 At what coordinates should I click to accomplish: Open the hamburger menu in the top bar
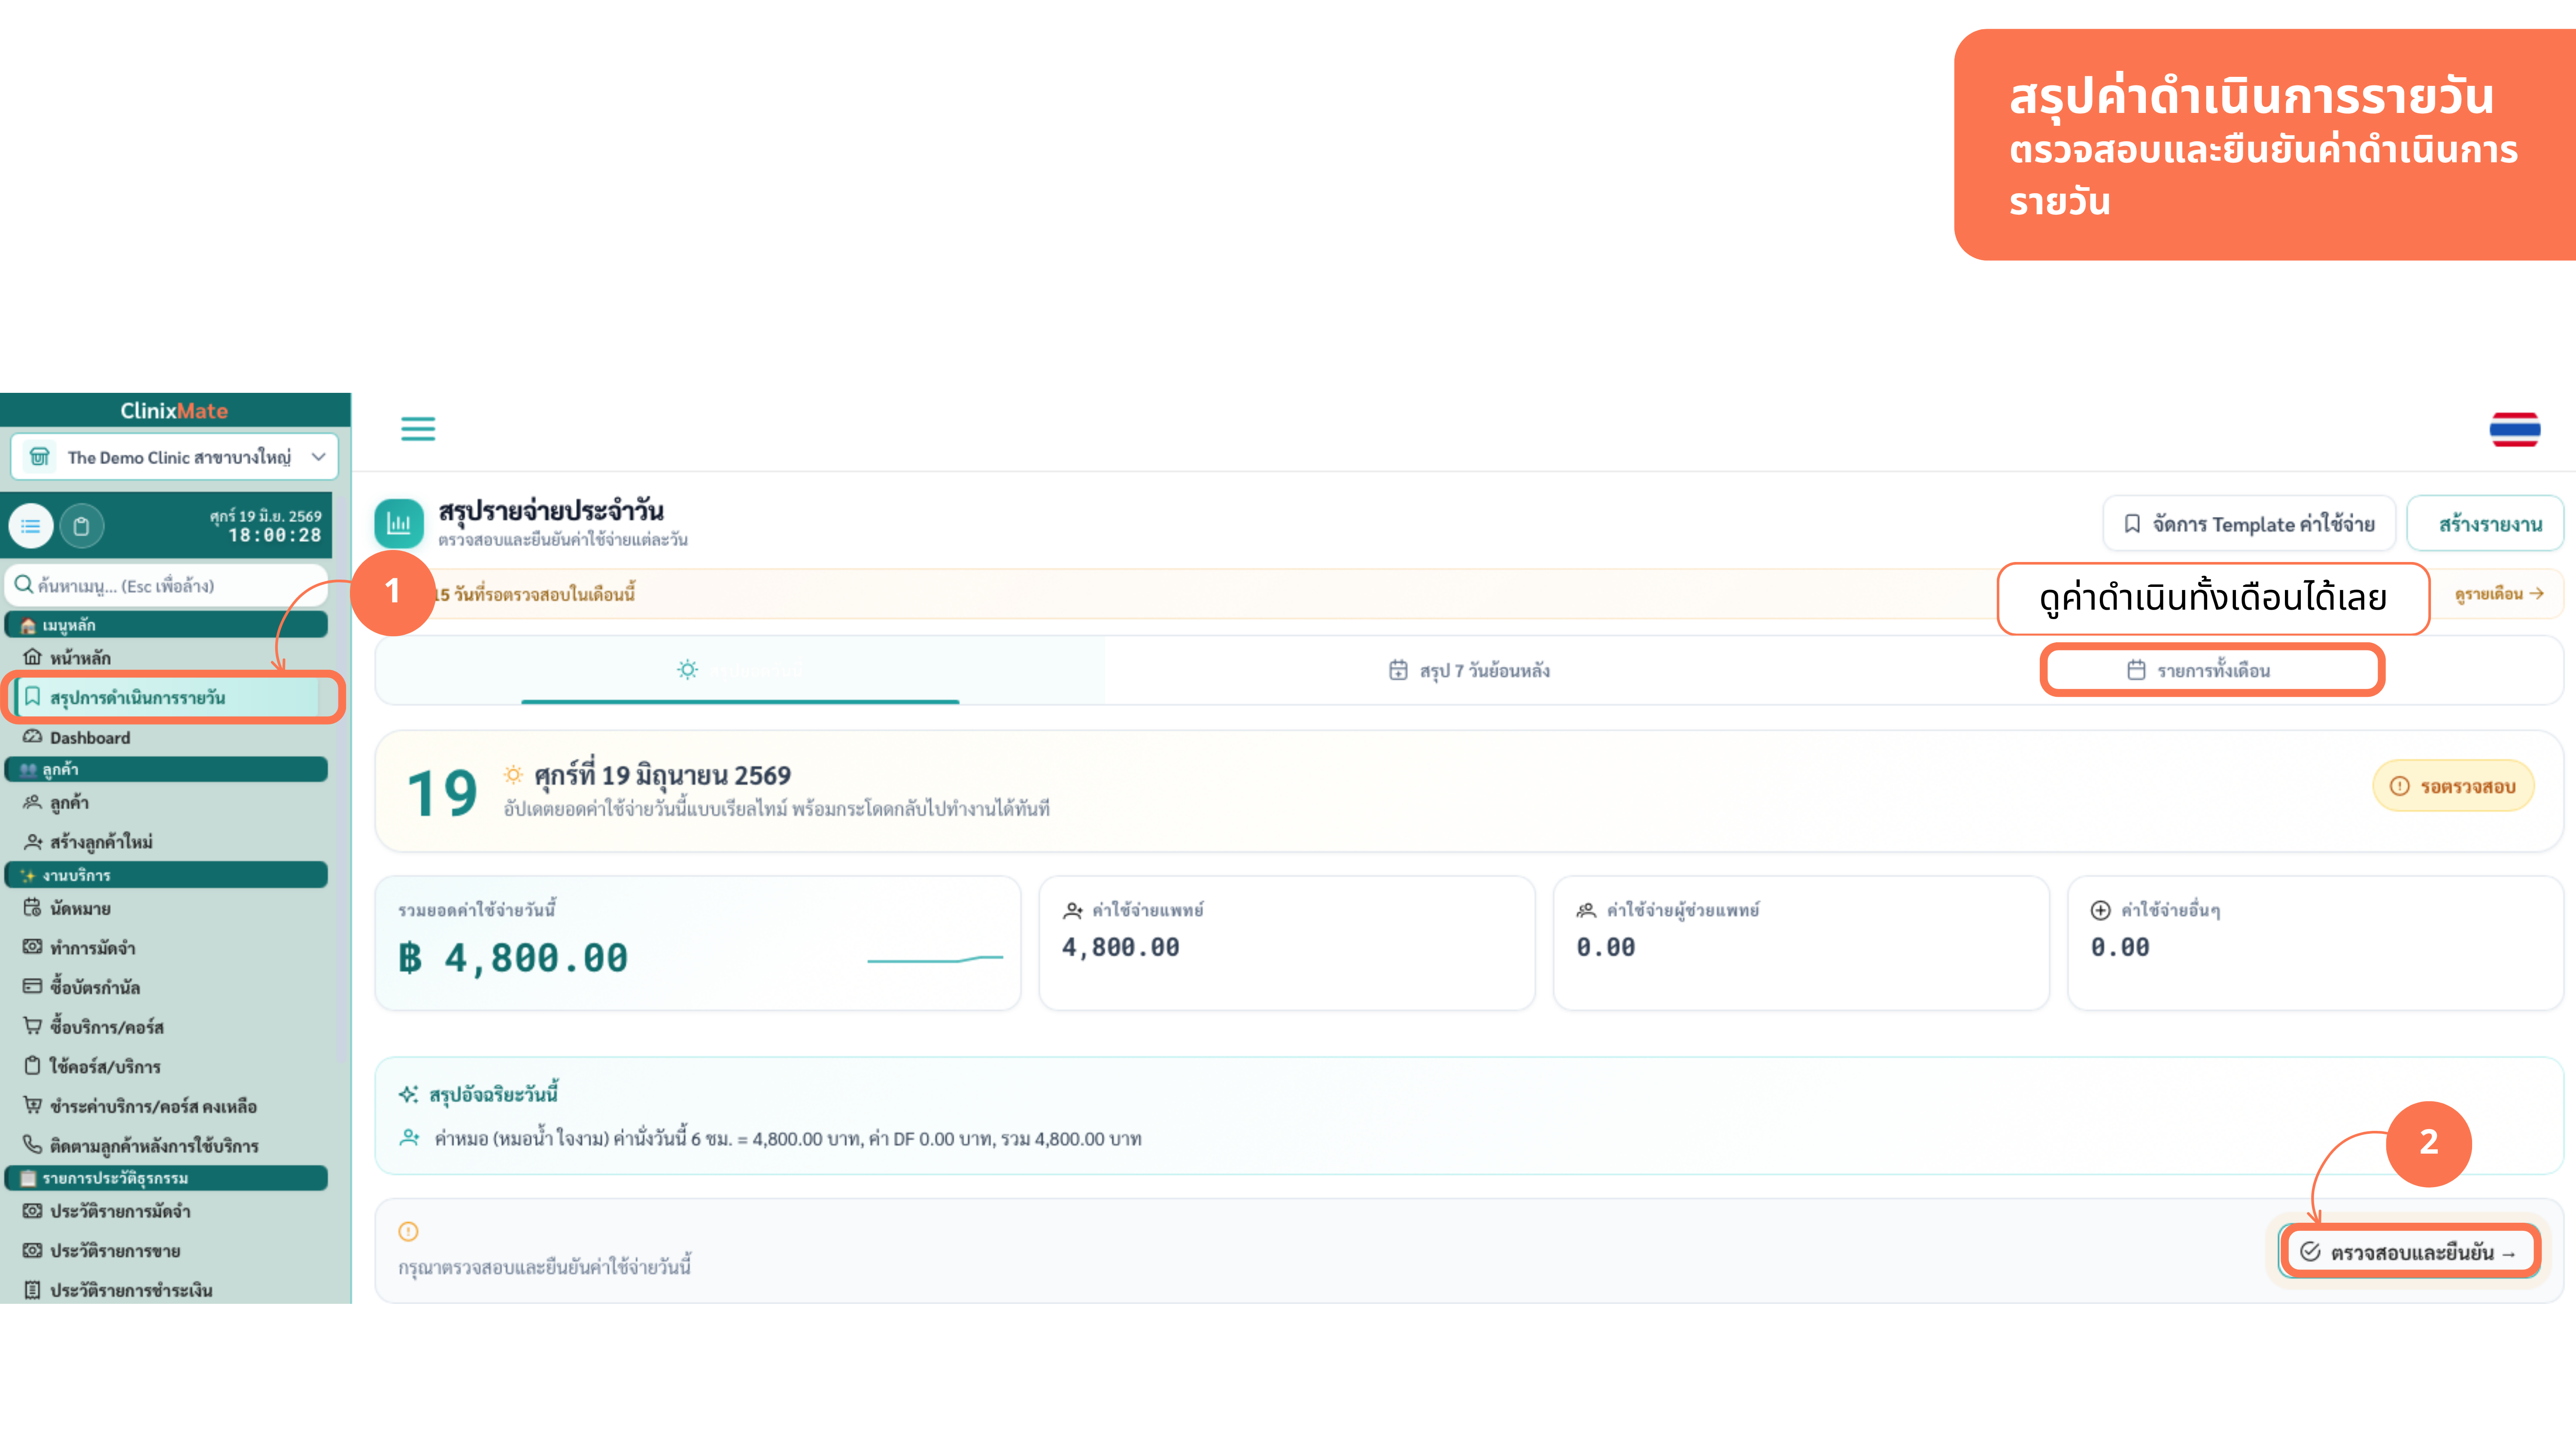418,429
